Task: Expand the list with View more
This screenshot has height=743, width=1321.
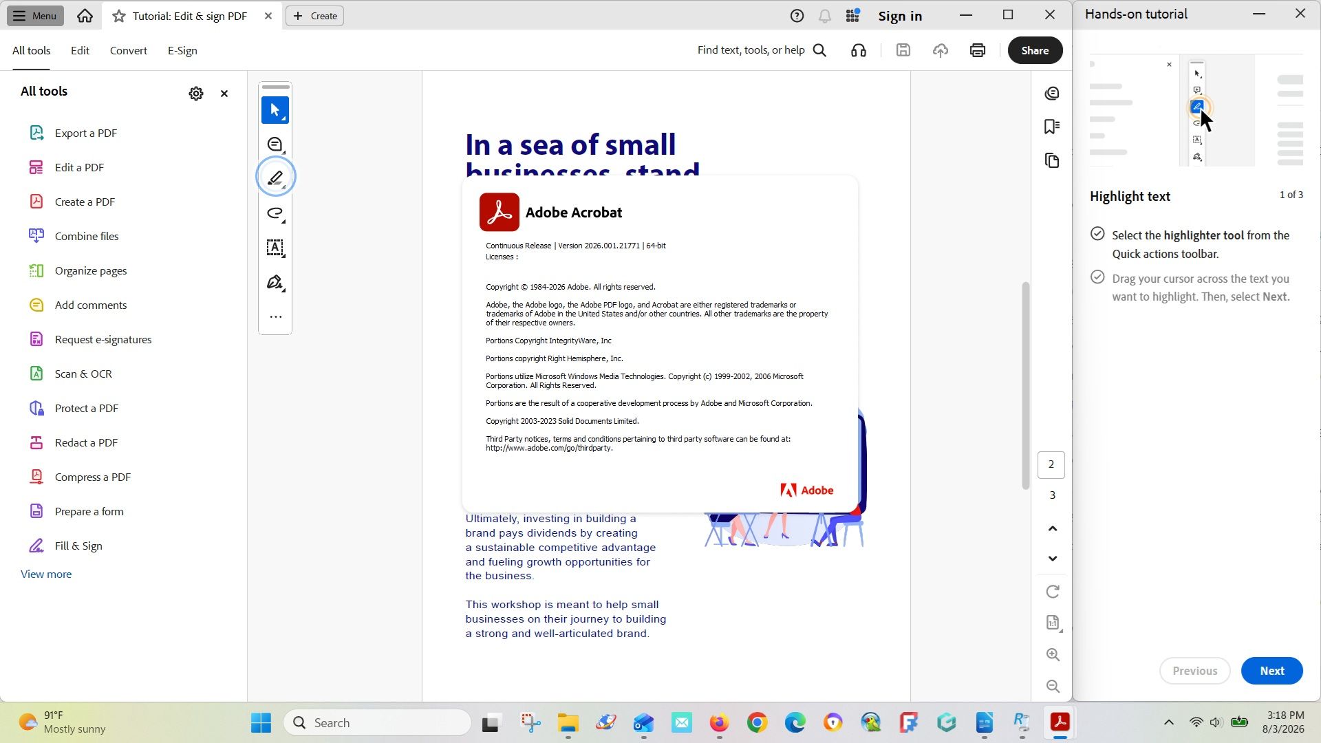Action: [x=46, y=574]
